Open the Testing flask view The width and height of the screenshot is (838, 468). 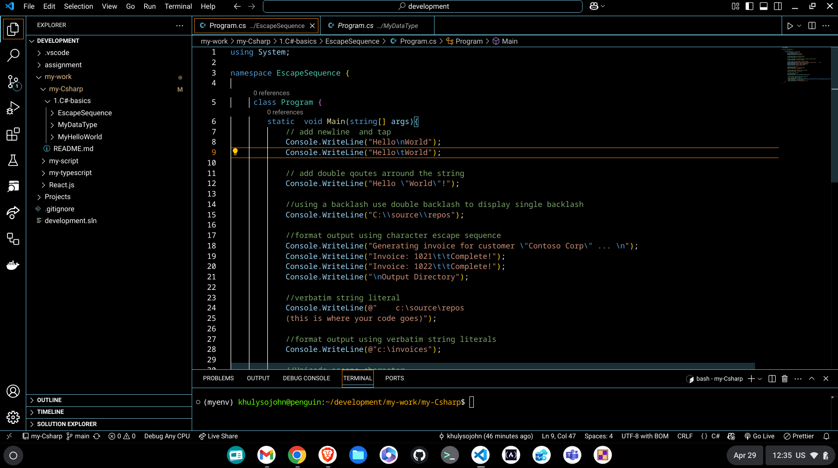(13, 160)
